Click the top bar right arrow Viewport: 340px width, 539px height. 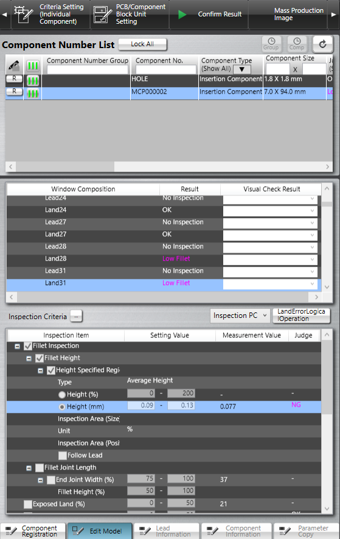point(333,15)
